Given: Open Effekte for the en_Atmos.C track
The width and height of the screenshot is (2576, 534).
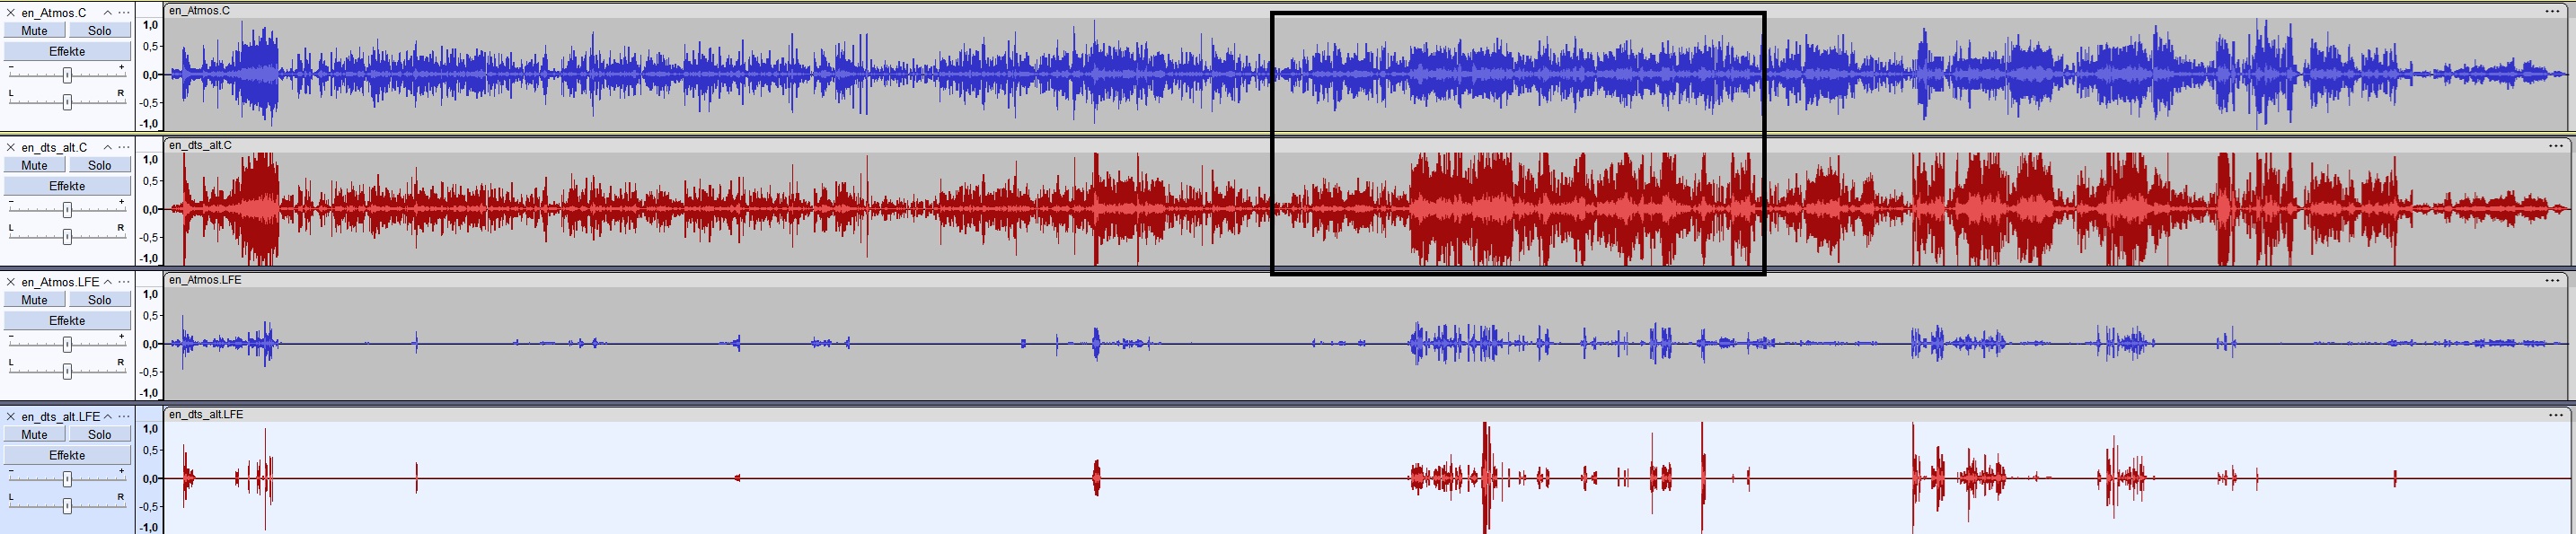Looking at the screenshot, I should point(67,51).
